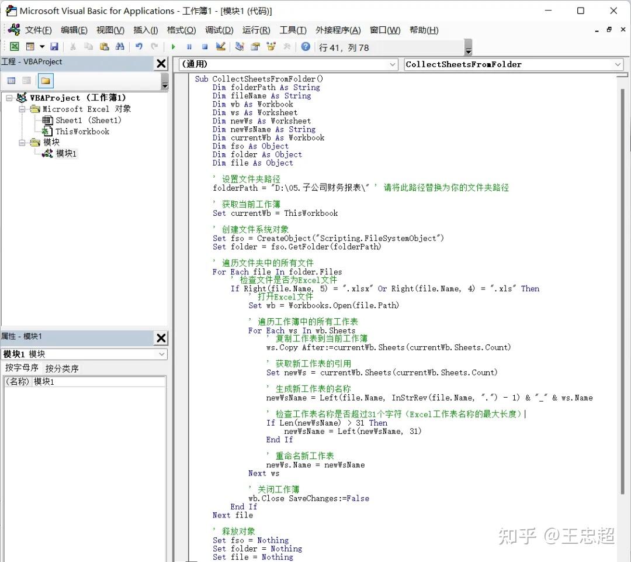
Task: Click the Properties Window icon
Action: (255, 47)
